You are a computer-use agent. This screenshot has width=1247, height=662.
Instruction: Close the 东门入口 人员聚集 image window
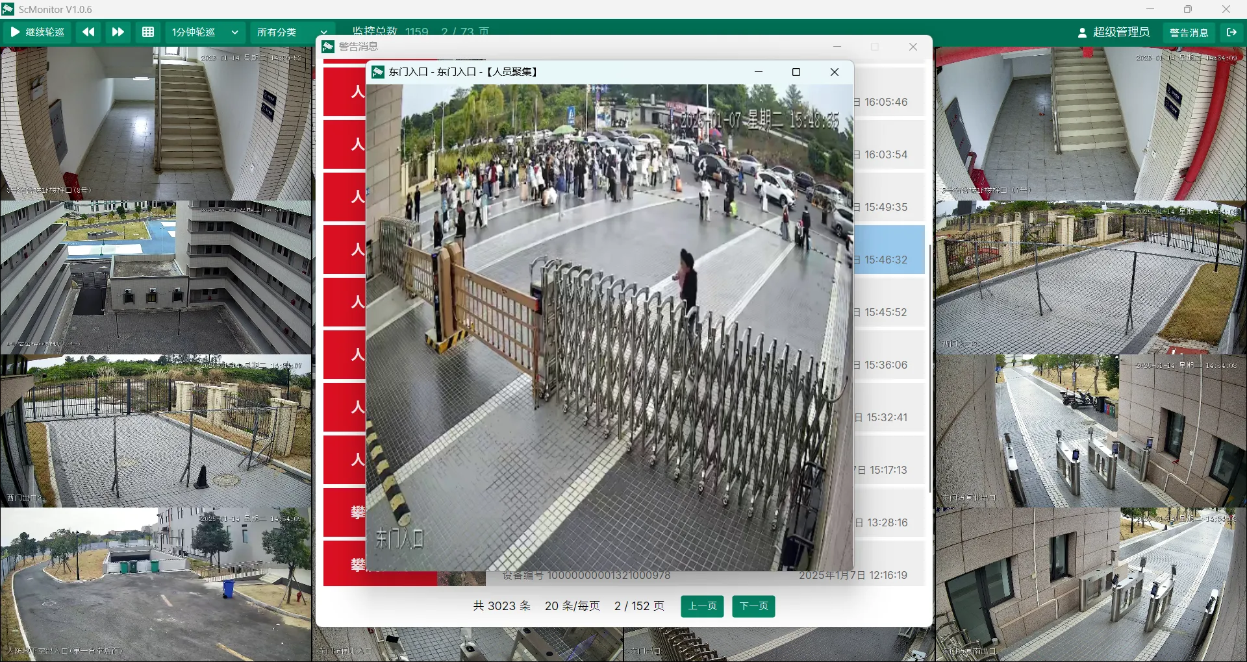[835, 72]
